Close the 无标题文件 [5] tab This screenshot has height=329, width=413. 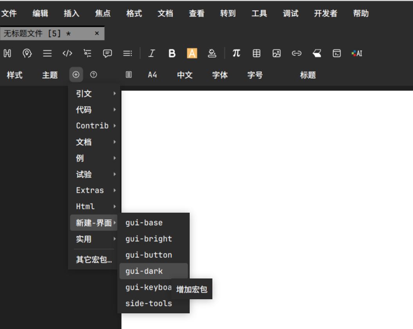coord(97,34)
